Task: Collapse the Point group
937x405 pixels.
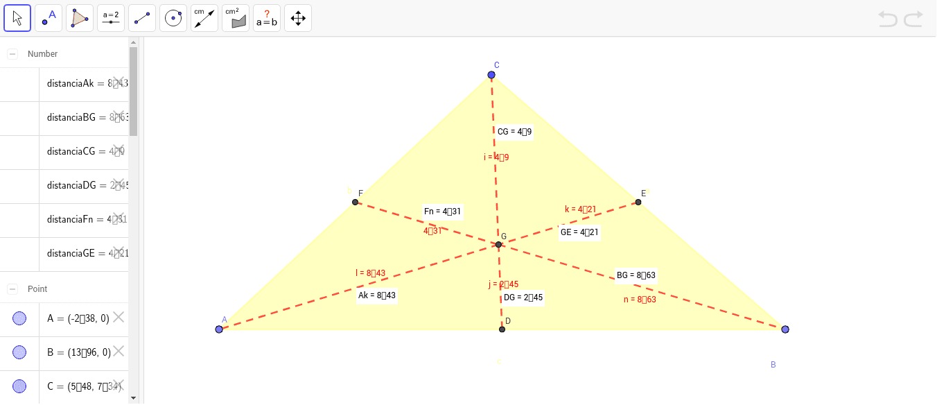Action: pyautogui.click(x=12, y=288)
